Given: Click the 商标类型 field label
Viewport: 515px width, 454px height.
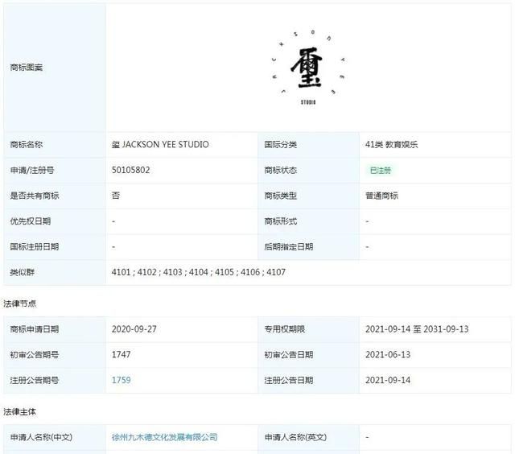Looking at the screenshot, I should pyautogui.click(x=281, y=196).
